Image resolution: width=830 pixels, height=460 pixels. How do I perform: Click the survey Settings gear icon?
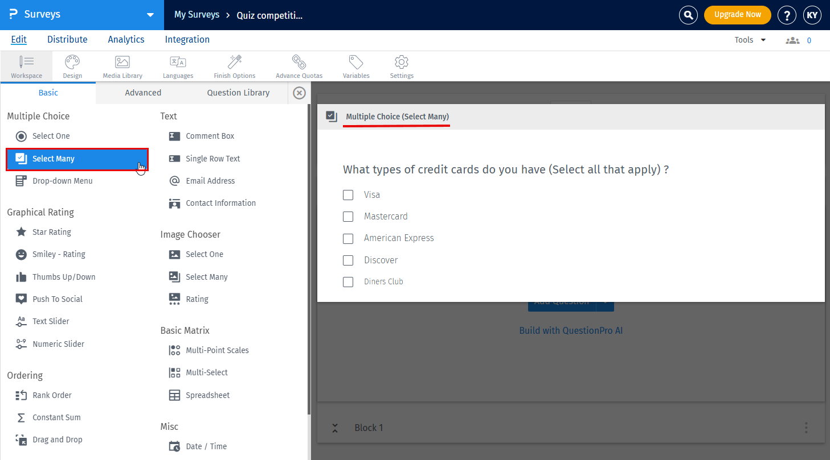tap(401, 65)
